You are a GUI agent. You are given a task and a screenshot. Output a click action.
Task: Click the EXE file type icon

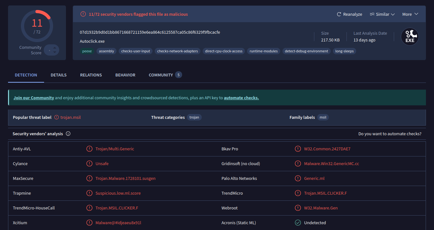pos(410,37)
